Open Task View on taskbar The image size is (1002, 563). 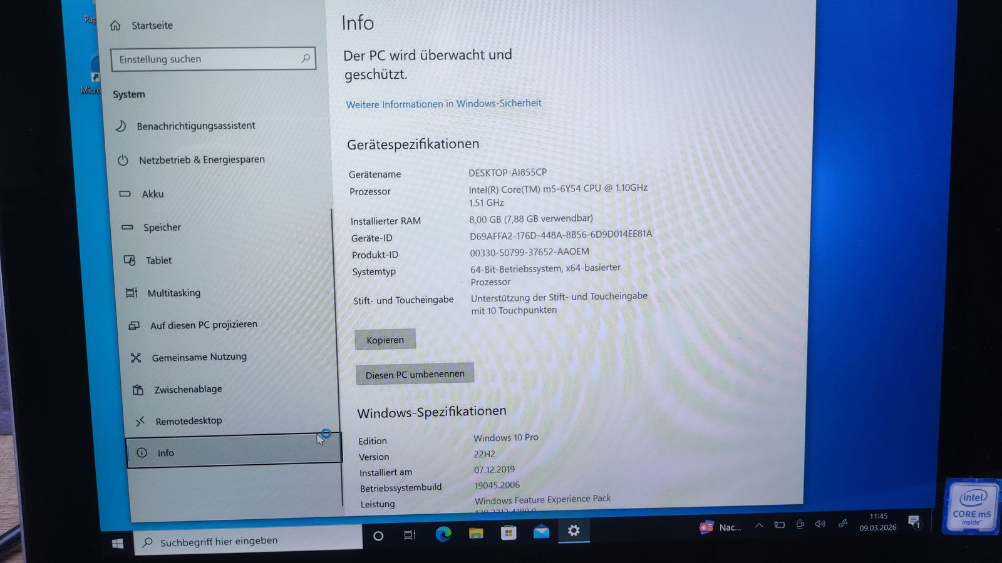(410, 535)
